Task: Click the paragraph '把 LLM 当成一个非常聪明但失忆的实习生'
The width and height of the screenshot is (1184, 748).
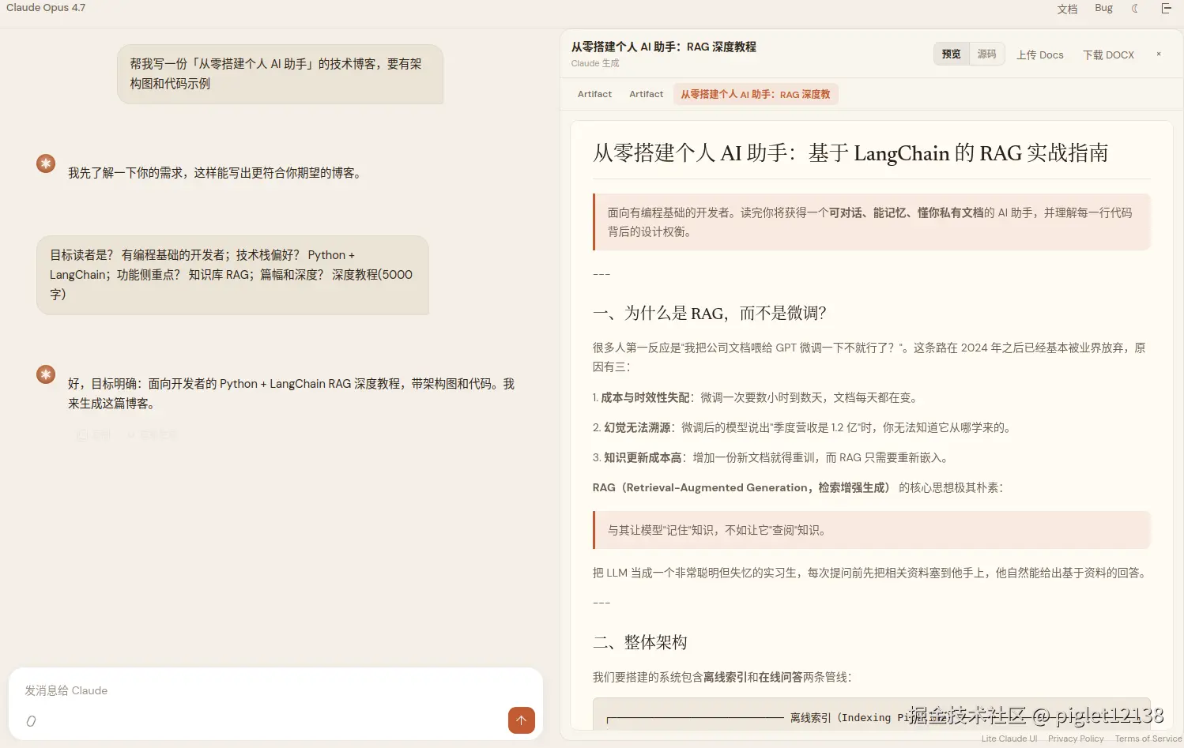Action: coord(870,573)
